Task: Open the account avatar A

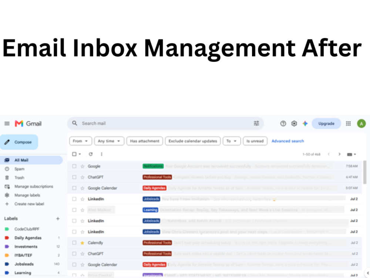Action: point(361,123)
